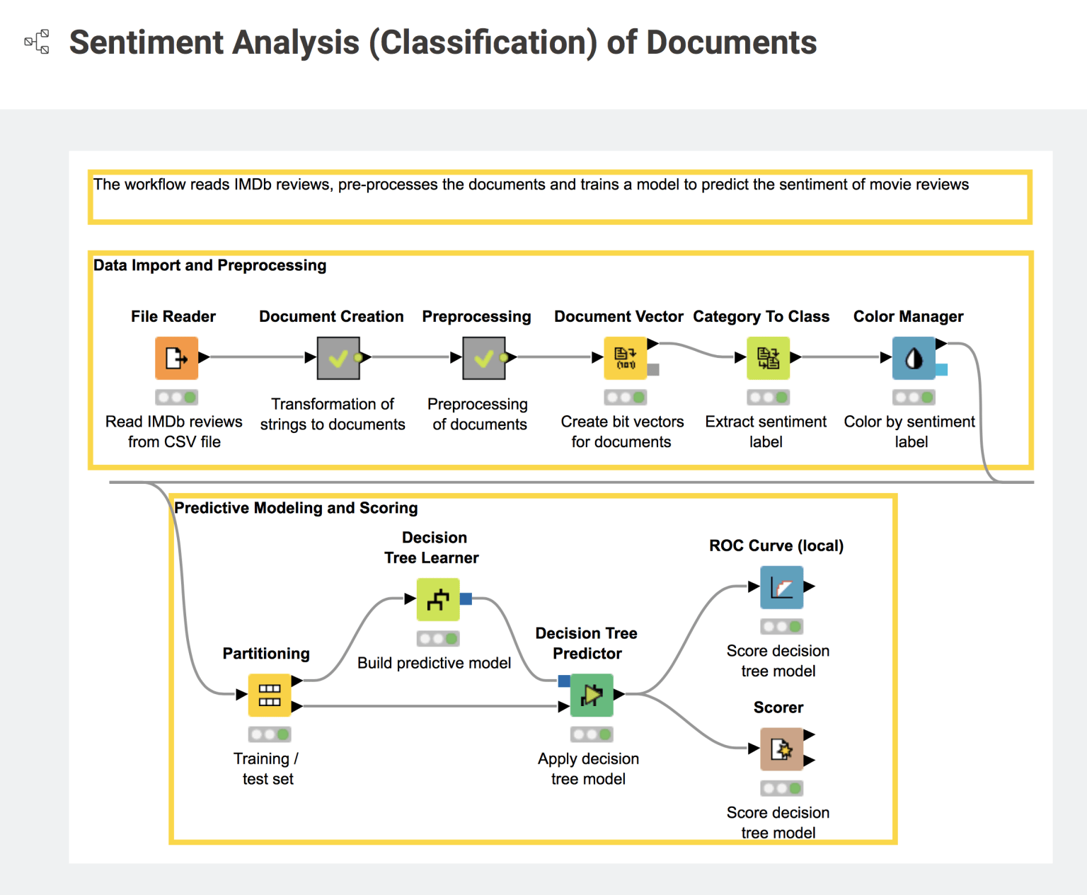Click the 'Decision Tree Learner' node name

coord(432,548)
